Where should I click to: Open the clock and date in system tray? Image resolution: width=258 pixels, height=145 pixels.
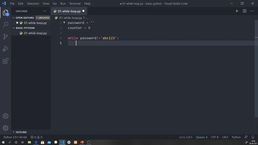[253, 142]
